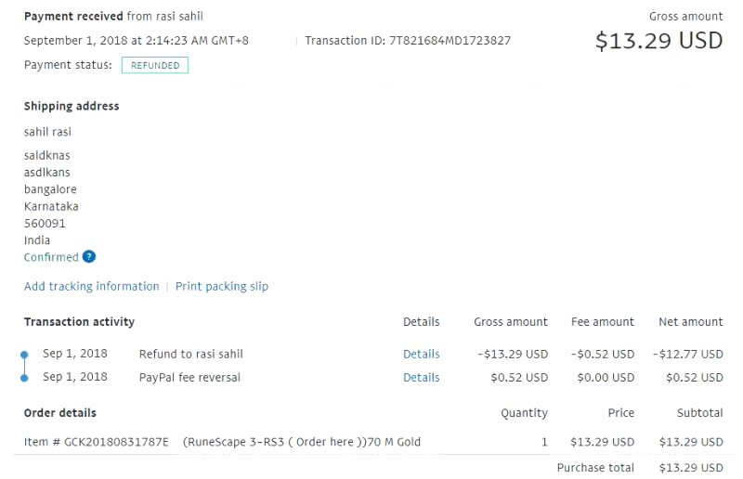Open Details for PayPal fee reversal
This screenshot has width=743, height=479.
tap(421, 378)
